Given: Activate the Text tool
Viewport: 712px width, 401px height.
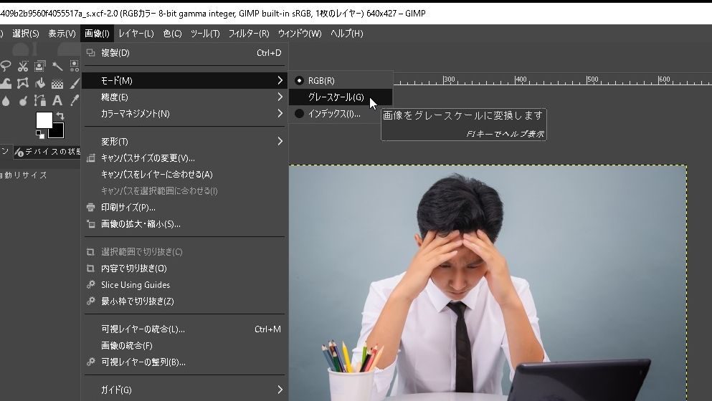Looking at the screenshot, I should [x=57, y=101].
